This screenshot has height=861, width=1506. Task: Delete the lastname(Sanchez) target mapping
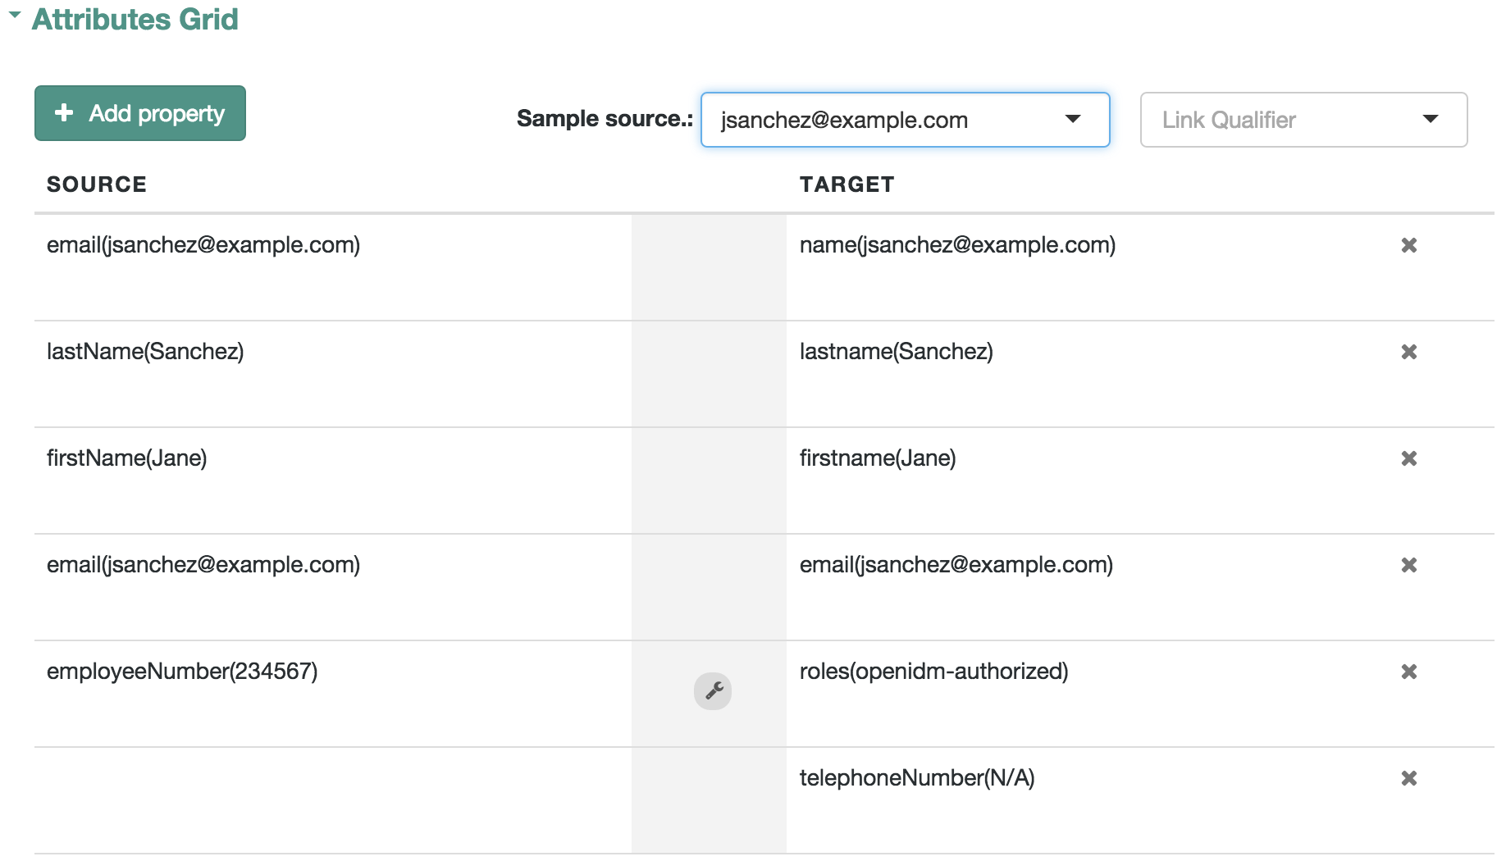1408,352
